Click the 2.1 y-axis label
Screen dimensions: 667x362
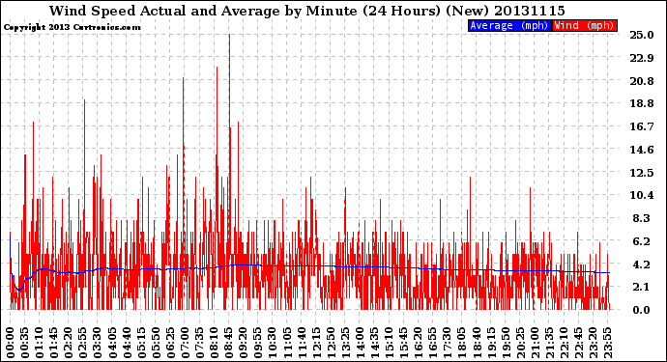tap(642, 287)
